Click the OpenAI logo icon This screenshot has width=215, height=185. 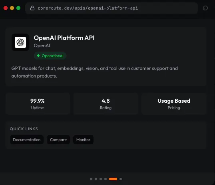(x=20, y=42)
